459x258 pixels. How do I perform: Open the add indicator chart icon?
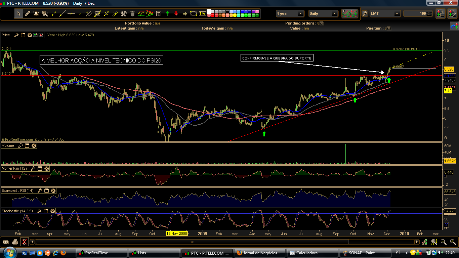(350, 13)
